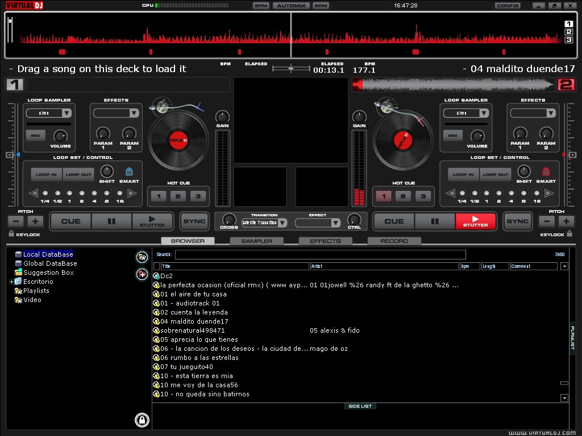Switch to the SAMPLER tab
582x436 pixels.
[256, 241]
